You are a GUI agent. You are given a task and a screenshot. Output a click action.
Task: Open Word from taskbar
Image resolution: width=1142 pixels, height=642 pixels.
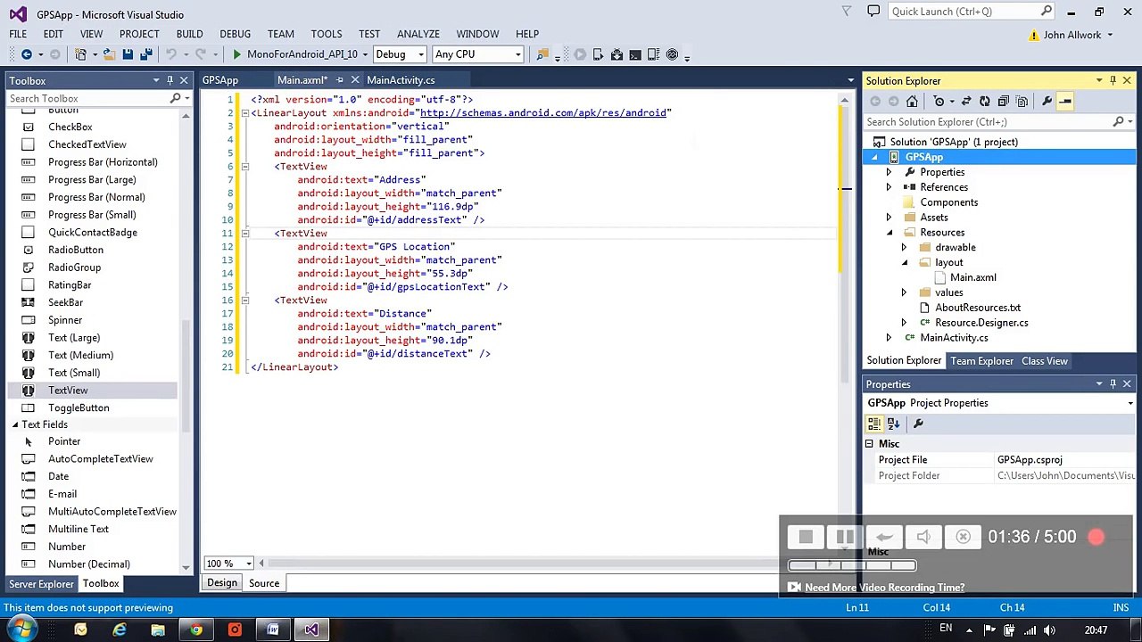(x=273, y=630)
